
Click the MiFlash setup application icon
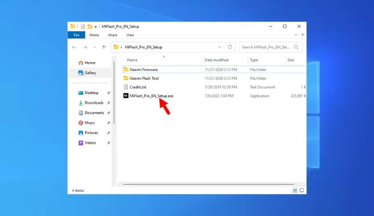pyautogui.click(x=126, y=96)
